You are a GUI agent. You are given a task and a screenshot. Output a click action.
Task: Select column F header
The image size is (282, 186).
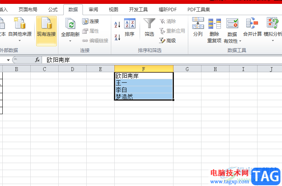(144, 69)
